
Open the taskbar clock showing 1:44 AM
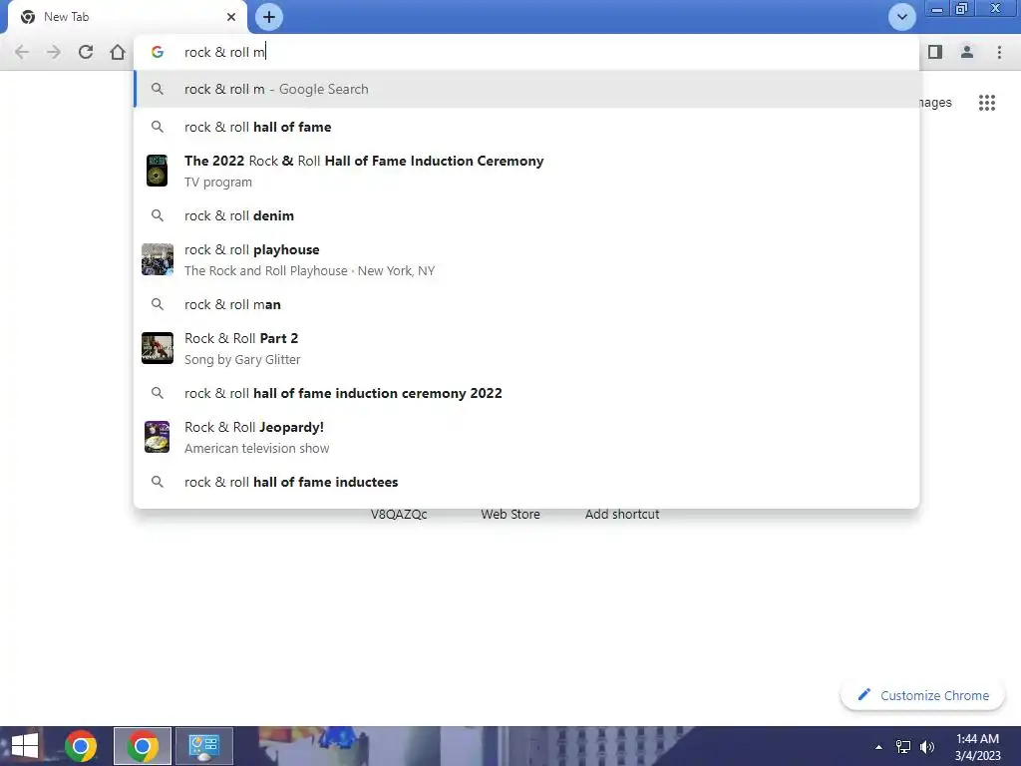(x=977, y=747)
